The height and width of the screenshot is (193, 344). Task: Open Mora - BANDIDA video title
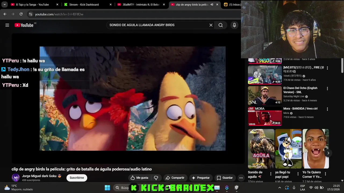(x=300, y=109)
